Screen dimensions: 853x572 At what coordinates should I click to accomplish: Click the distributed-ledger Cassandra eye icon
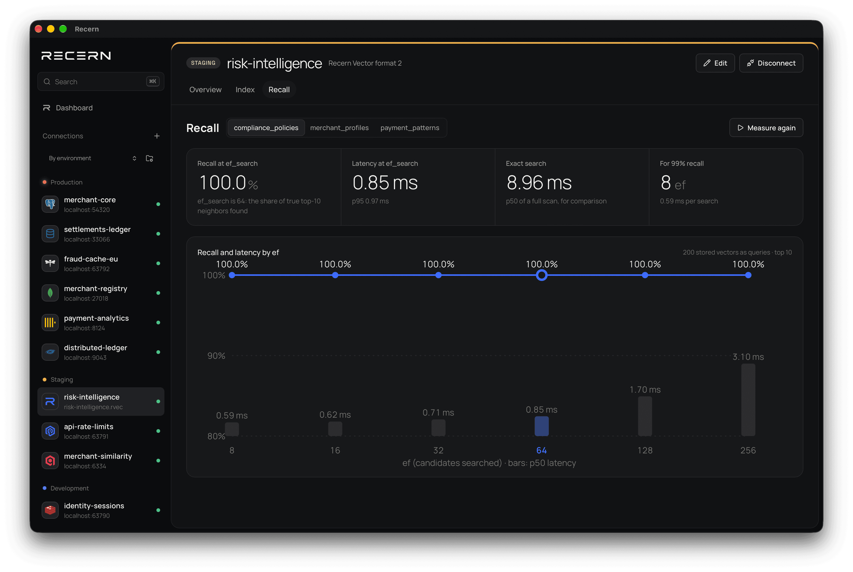tap(50, 352)
